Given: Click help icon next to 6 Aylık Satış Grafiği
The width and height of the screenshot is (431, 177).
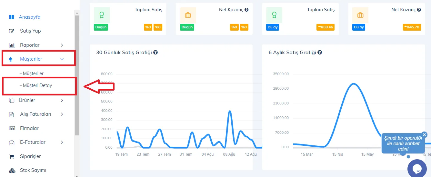Looking at the screenshot, I should [x=320, y=52].
